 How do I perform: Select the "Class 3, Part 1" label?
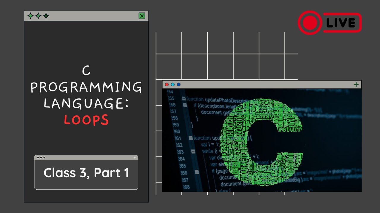pyautogui.click(x=86, y=173)
